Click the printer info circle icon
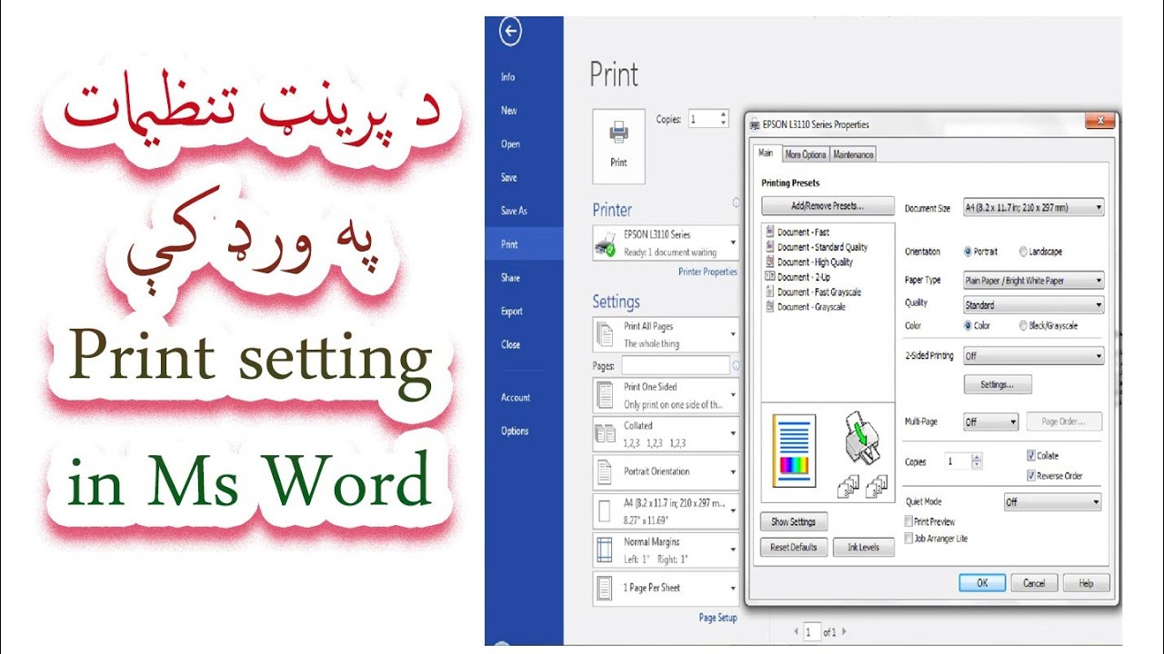The image size is (1164, 654). 737,203
